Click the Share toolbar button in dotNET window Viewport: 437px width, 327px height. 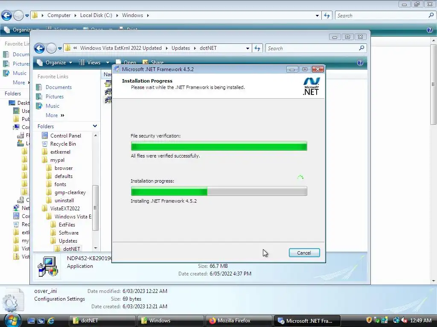pyautogui.click(x=153, y=63)
